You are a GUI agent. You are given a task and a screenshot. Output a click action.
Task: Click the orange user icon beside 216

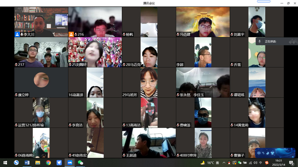tap(71, 34)
